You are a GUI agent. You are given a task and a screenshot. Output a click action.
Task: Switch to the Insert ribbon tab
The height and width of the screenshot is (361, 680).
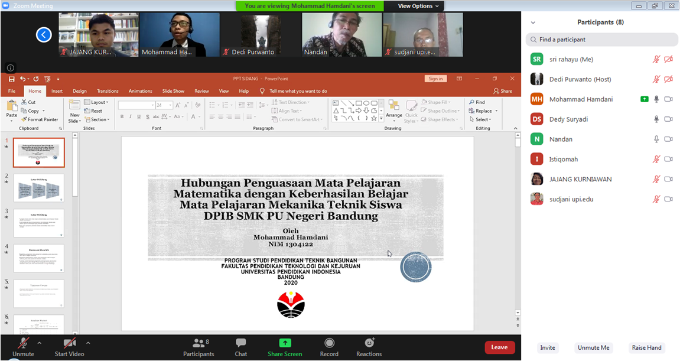point(57,91)
